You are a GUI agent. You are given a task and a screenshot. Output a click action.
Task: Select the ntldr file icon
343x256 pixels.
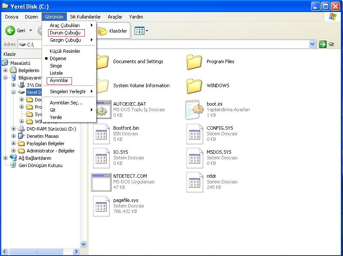coord(195,182)
